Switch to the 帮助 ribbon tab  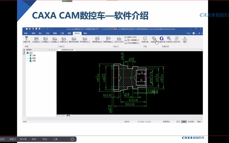tap(85, 33)
